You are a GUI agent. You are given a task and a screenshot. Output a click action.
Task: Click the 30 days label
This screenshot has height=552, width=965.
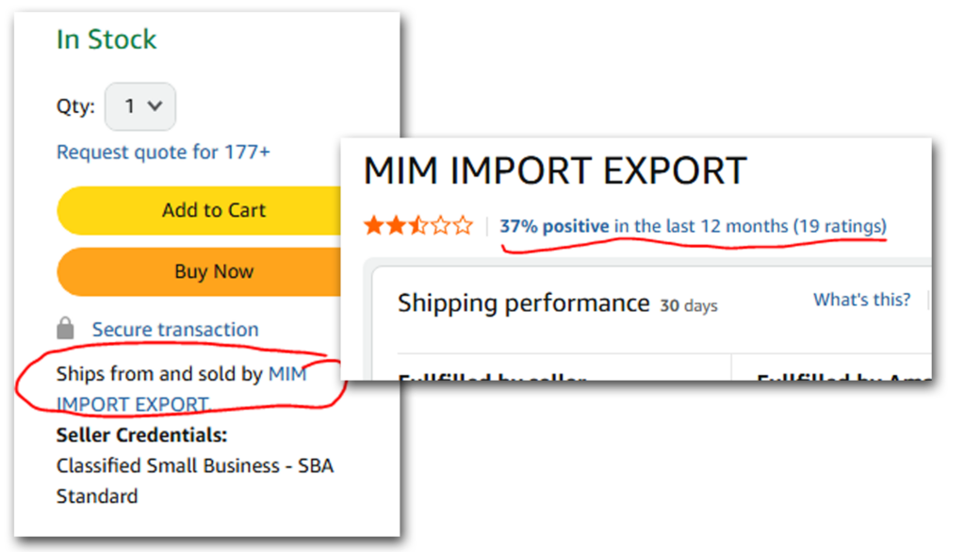click(x=689, y=305)
